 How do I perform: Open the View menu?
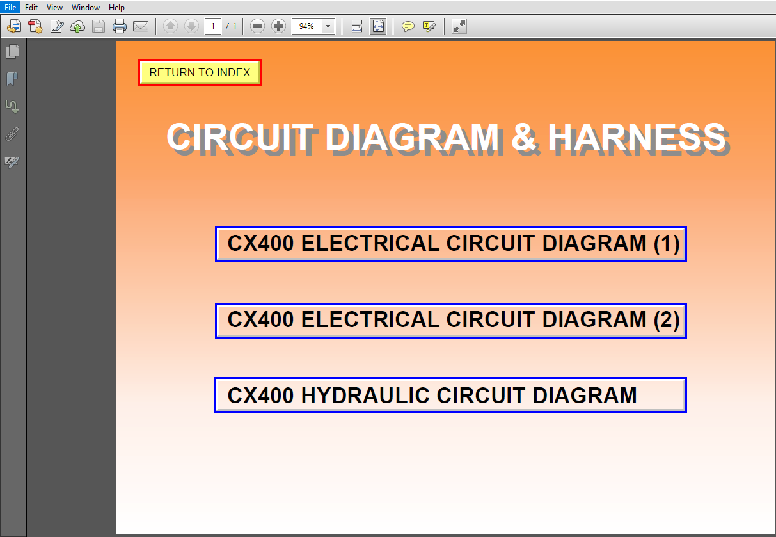(x=54, y=8)
